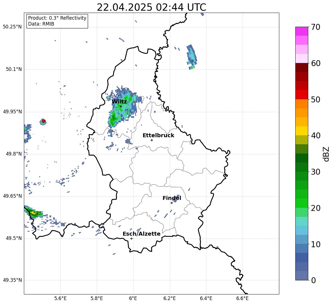Click the Wiltz station cross marker
This screenshot has height=304, width=333.
[x=121, y=106]
